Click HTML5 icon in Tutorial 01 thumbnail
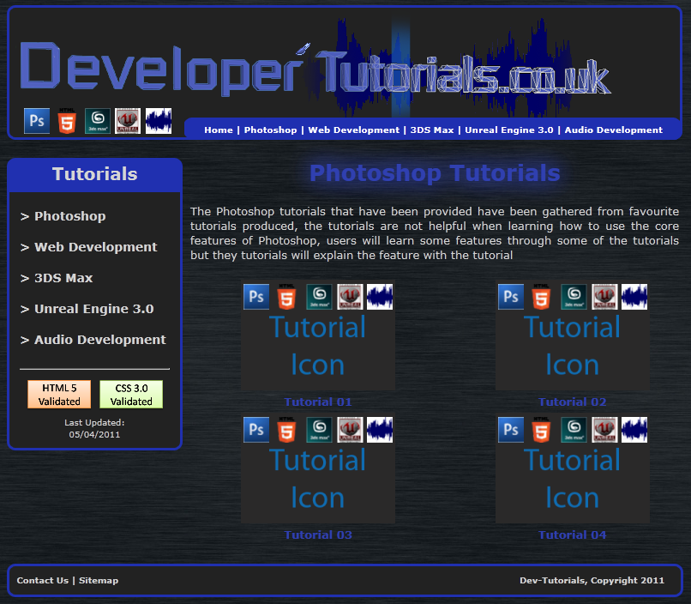This screenshot has height=604, width=691. [286, 297]
